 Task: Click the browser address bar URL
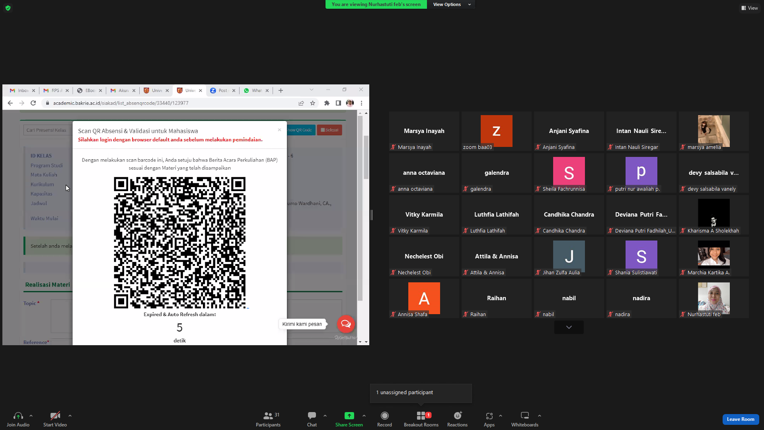pyautogui.click(x=121, y=103)
